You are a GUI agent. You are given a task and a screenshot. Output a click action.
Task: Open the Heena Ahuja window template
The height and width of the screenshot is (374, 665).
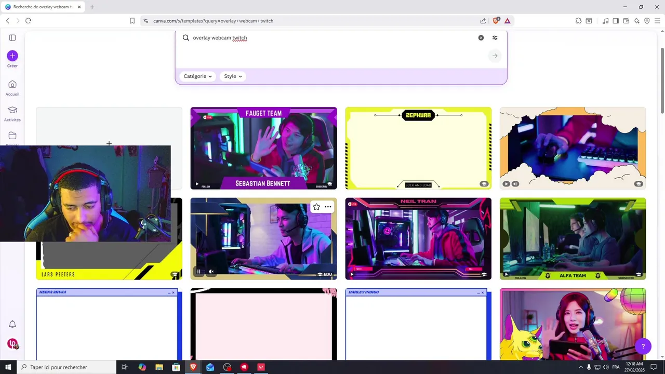109,324
